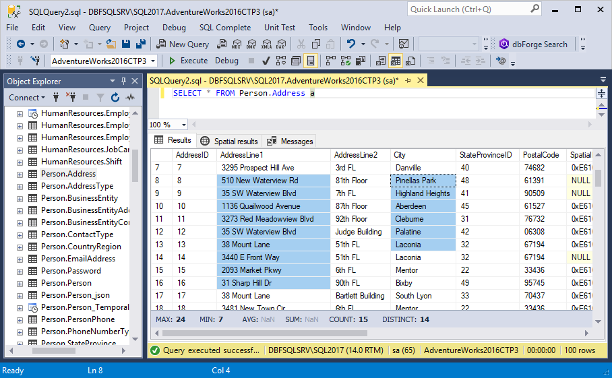Click the Navigate Backward arrow icon
612x378 pixels.
point(21,44)
